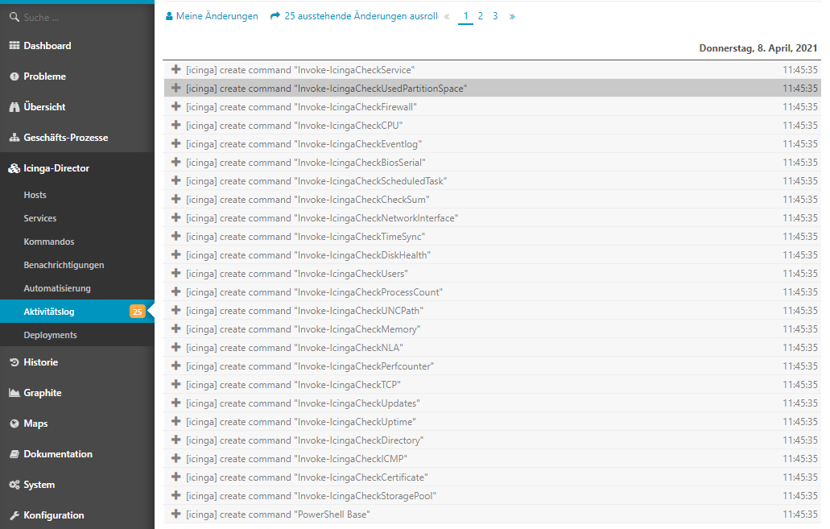Open the Hosts submenu item

point(35,195)
